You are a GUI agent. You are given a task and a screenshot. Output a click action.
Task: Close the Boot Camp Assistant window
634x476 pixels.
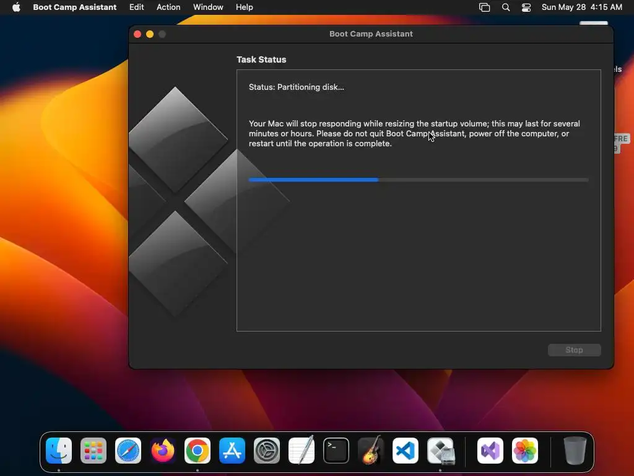pyautogui.click(x=137, y=35)
